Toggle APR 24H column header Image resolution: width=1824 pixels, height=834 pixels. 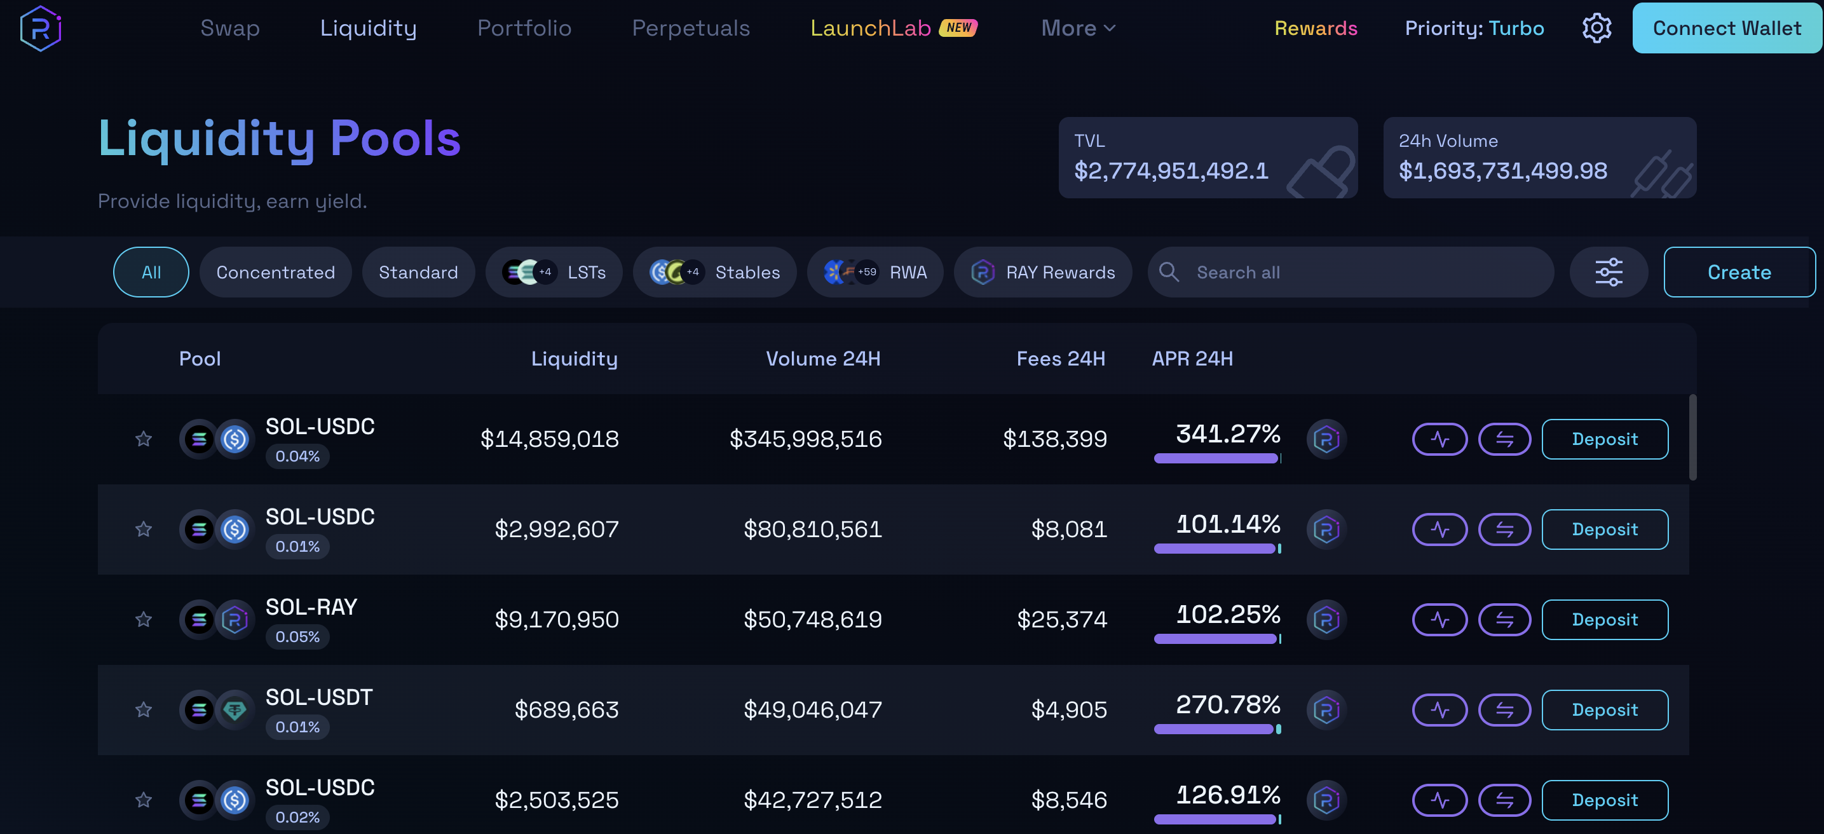coord(1192,359)
